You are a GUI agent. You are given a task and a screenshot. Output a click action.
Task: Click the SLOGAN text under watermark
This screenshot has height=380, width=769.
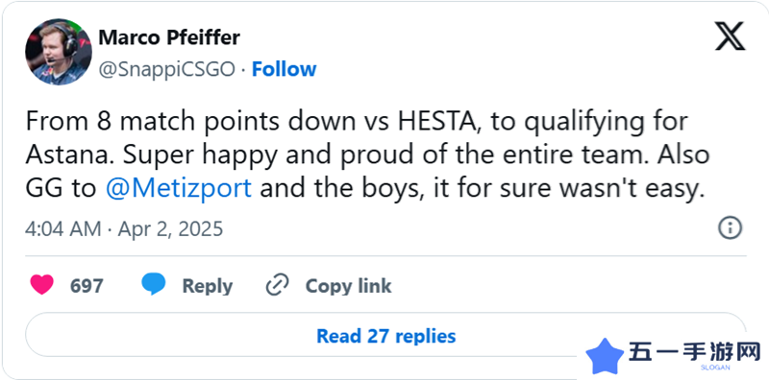(715, 368)
